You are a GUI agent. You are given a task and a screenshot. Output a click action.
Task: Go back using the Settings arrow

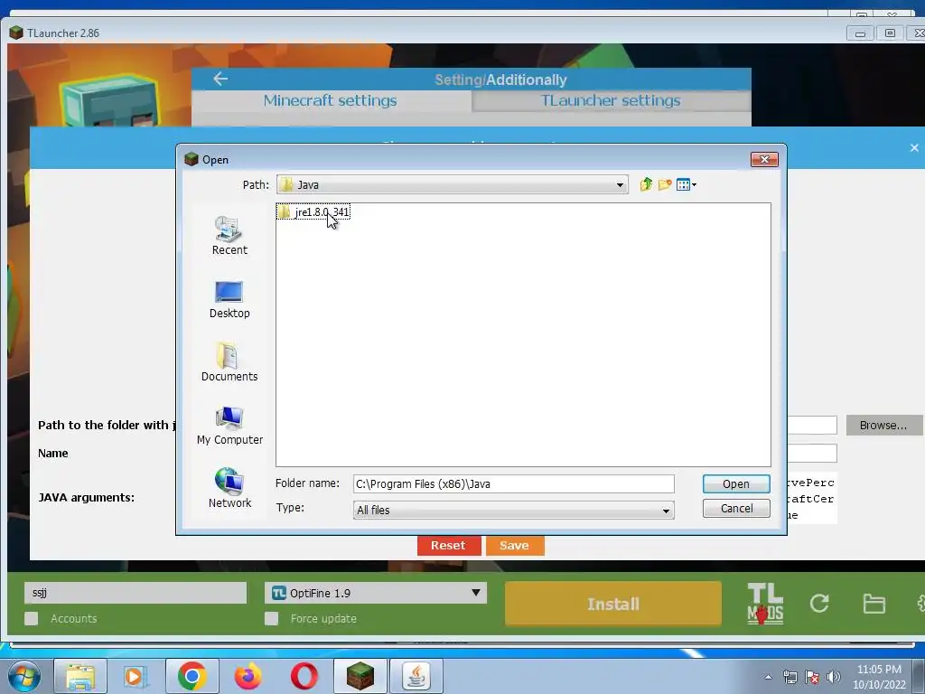[220, 79]
